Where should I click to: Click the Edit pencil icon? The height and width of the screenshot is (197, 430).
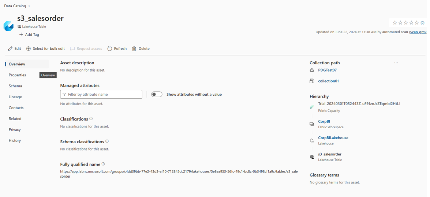pos(10,49)
